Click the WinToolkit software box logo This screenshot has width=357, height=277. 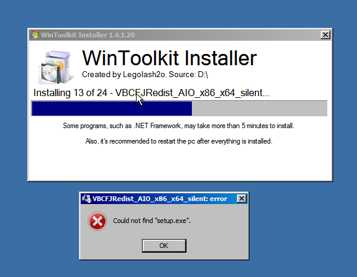(x=56, y=67)
